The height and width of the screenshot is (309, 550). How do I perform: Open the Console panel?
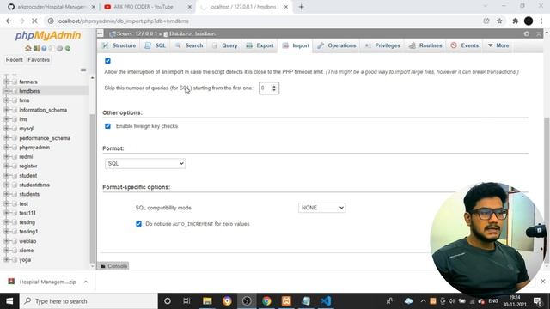(113, 266)
